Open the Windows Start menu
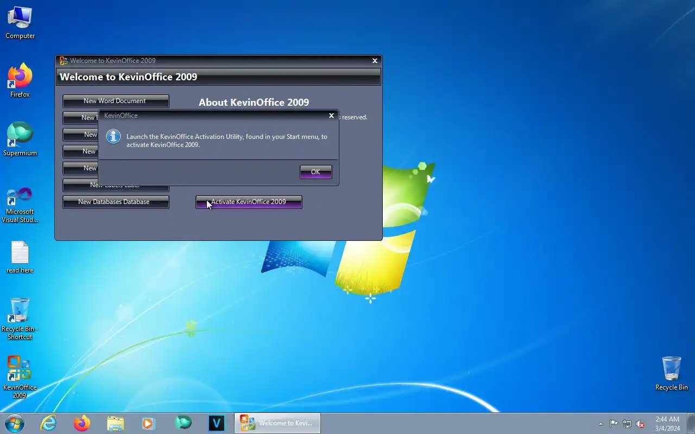 tap(15, 423)
